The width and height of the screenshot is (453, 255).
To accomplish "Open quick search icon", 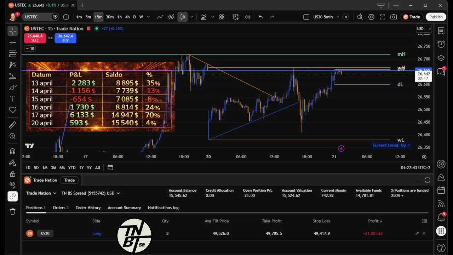I will point(360,17).
